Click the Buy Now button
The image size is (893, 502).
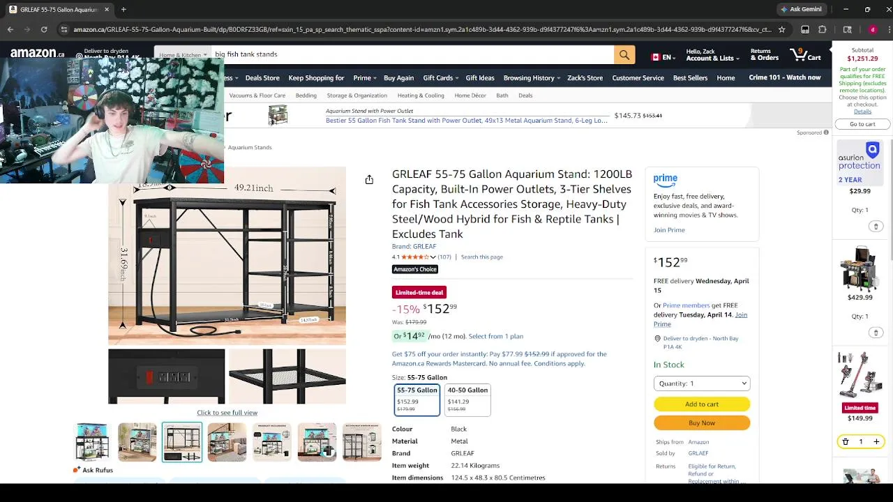pyautogui.click(x=702, y=423)
